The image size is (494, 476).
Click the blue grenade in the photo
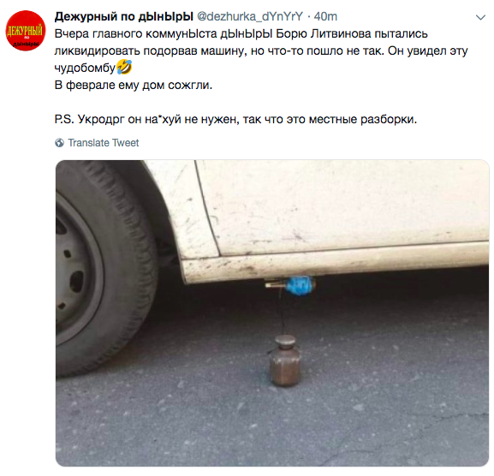[x=299, y=285]
